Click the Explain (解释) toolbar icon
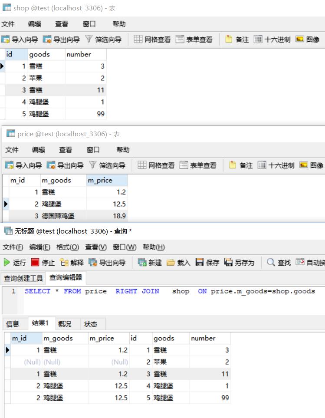The height and width of the screenshot is (418, 325). 72,262
